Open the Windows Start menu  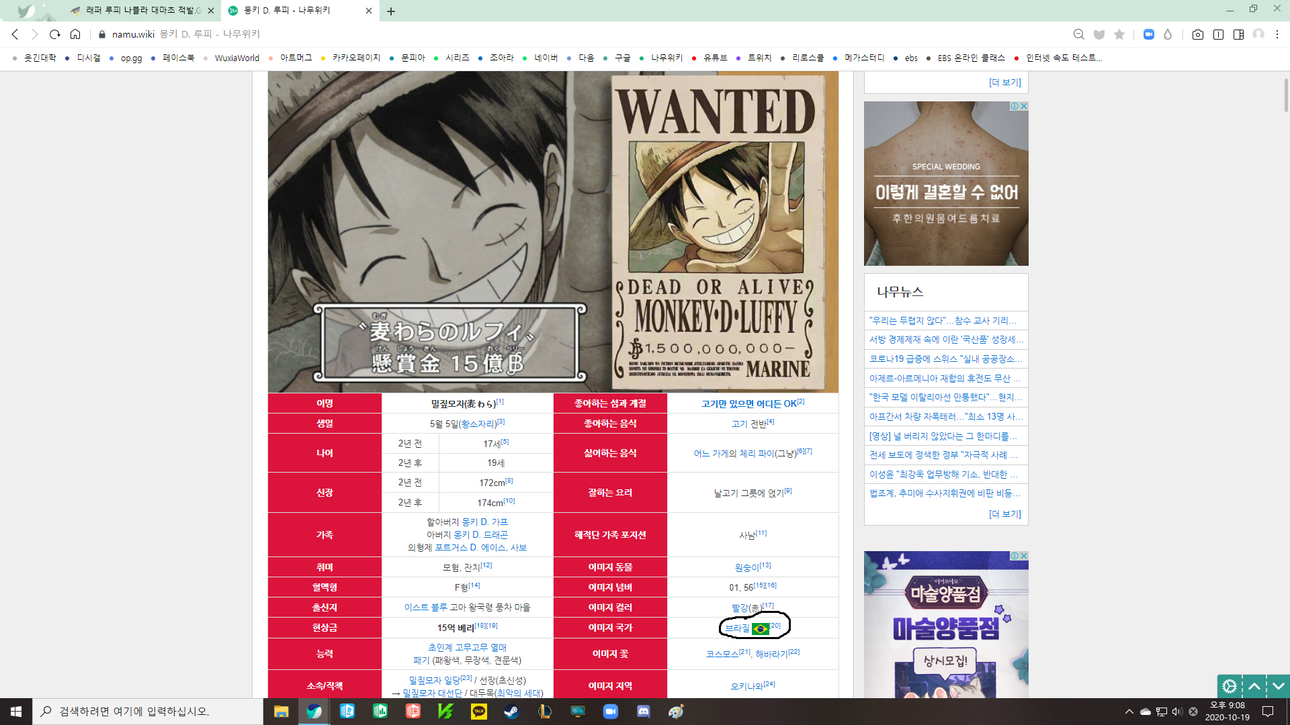16,712
